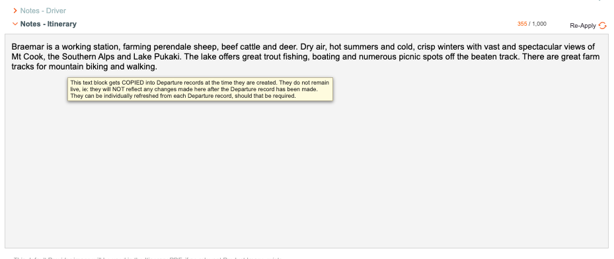Click the 355 character count in orange
The image size is (614, 259).
pos(522,24)
